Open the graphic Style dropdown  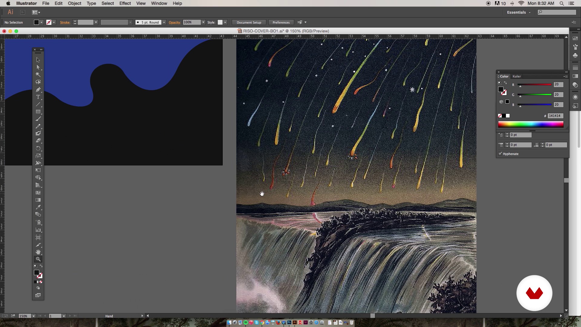tap(225, 22)
